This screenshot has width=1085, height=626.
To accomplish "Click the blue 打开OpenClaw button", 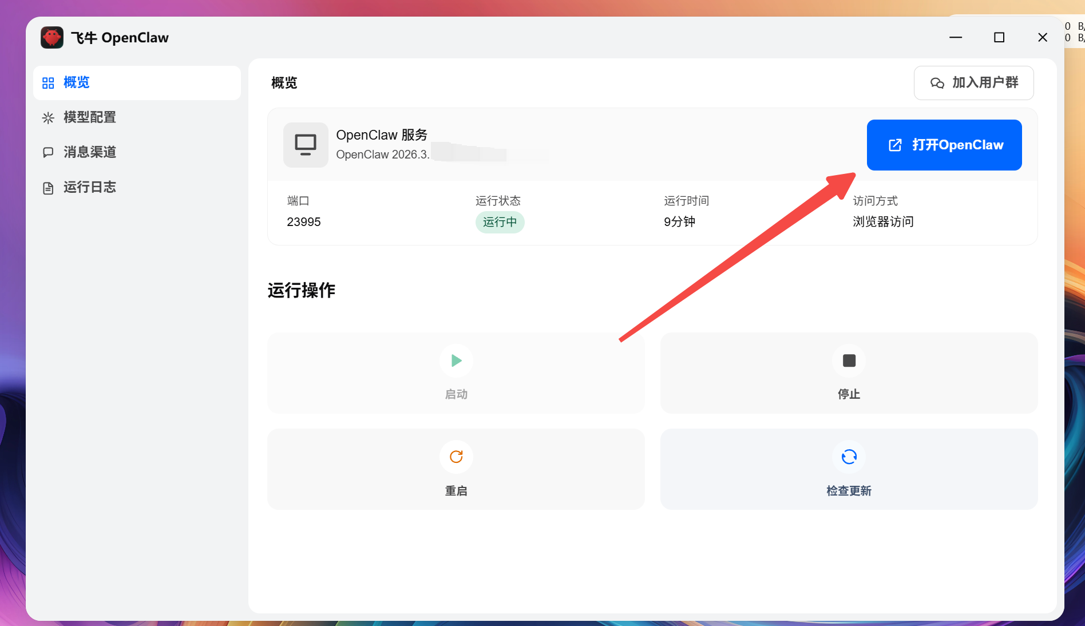I will 944,145.
